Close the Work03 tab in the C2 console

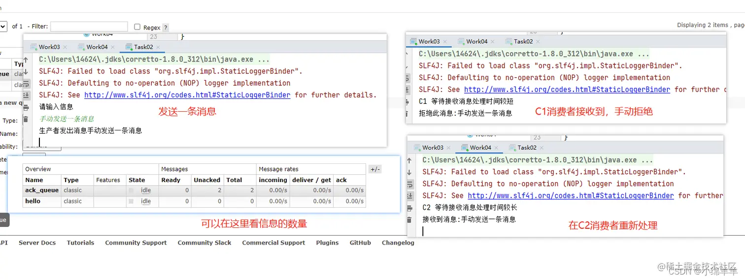pyautogui.click(x=449, y=148)
